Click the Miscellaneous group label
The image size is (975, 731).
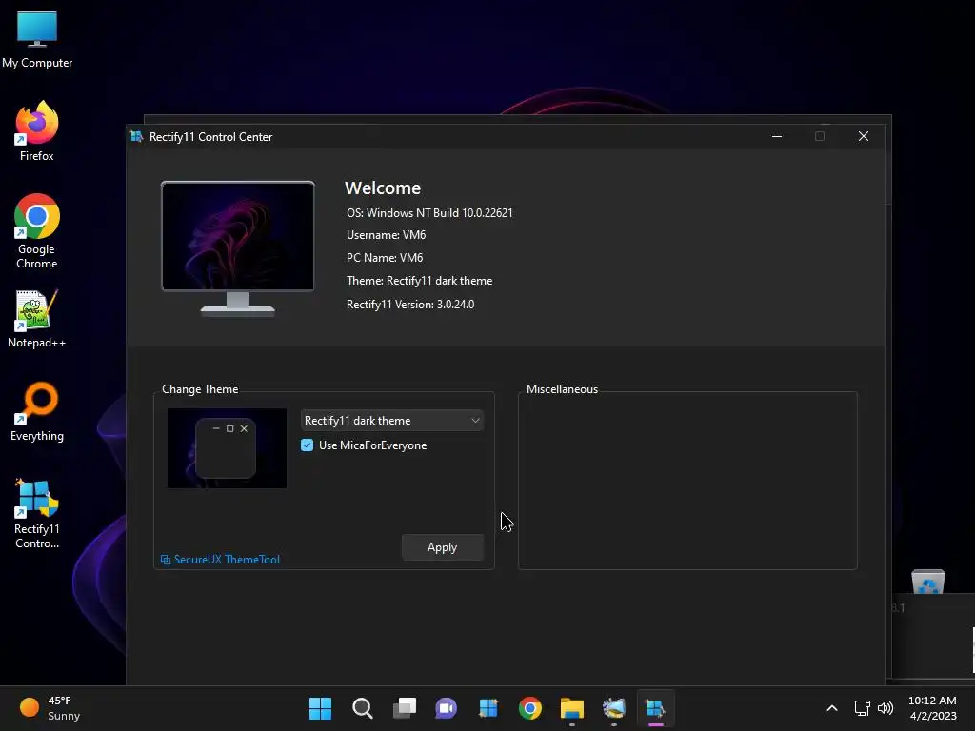(562, 389)
